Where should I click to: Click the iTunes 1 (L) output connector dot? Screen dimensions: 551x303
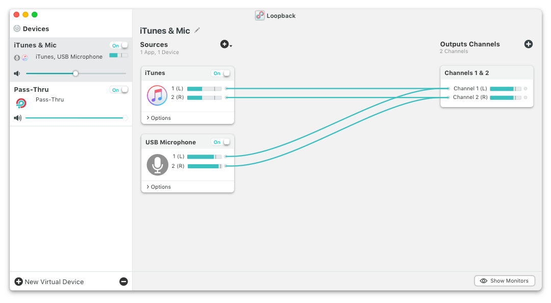227,89
